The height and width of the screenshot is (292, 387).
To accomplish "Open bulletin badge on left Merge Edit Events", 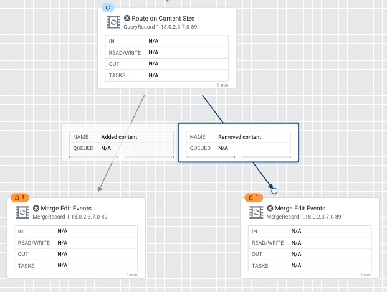I will point(19,197).
